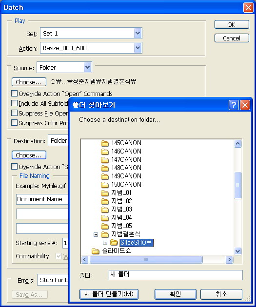Click the 150CANON folder icon
Screen dimensions: 256x307
[104, 185]
